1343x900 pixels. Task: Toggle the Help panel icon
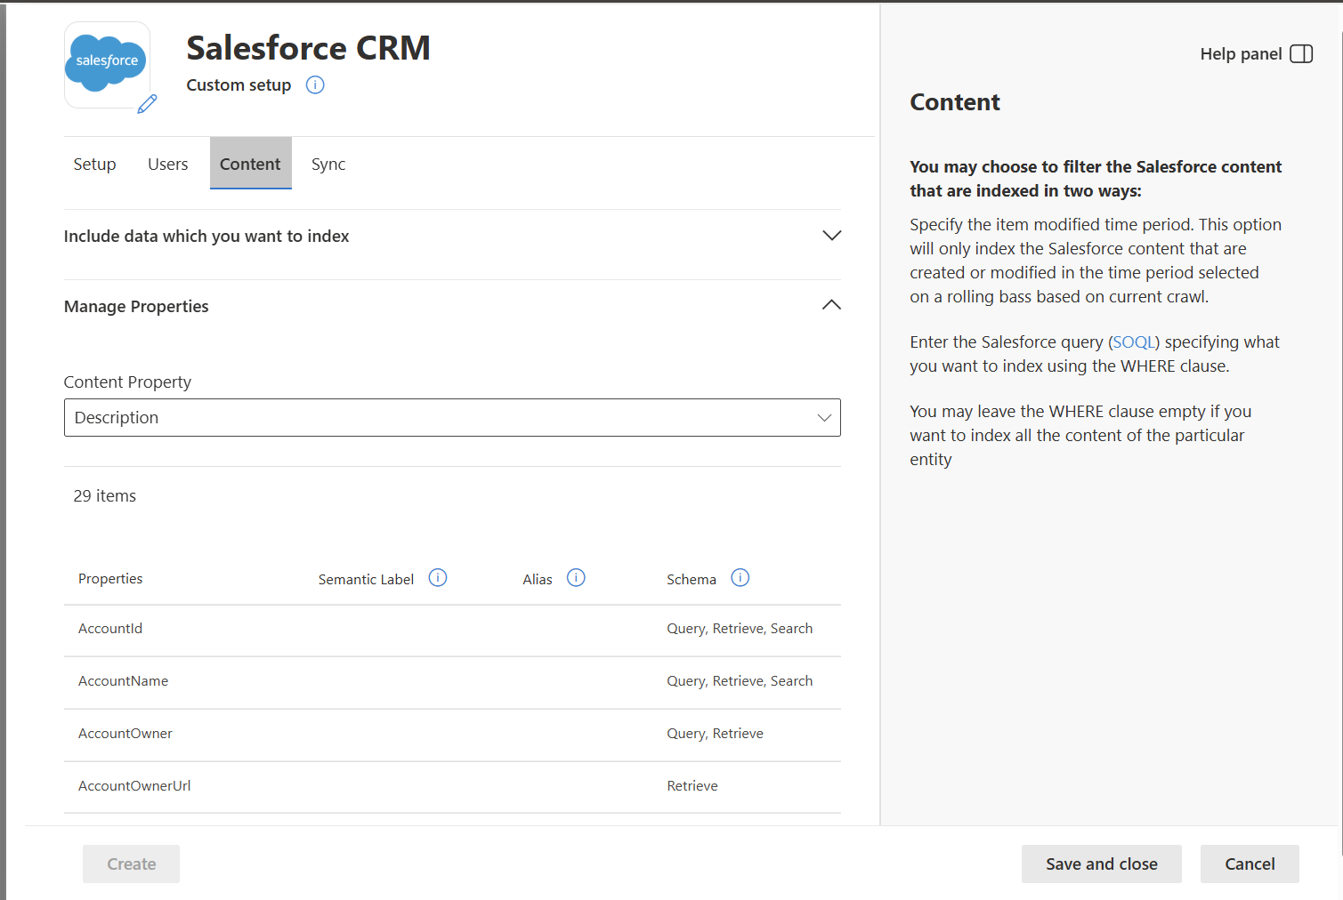click(x=1301, y=54)
